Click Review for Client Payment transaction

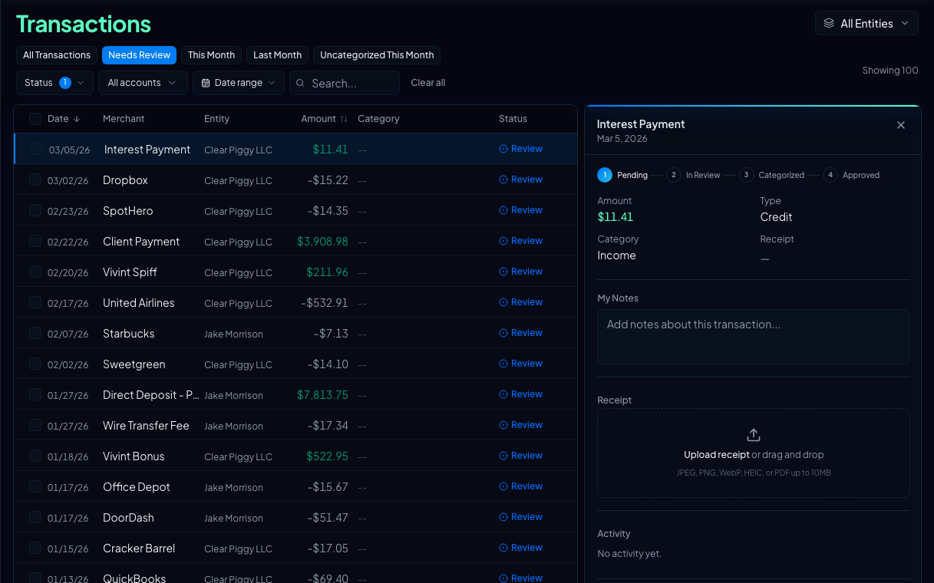(x=521, y=241)
